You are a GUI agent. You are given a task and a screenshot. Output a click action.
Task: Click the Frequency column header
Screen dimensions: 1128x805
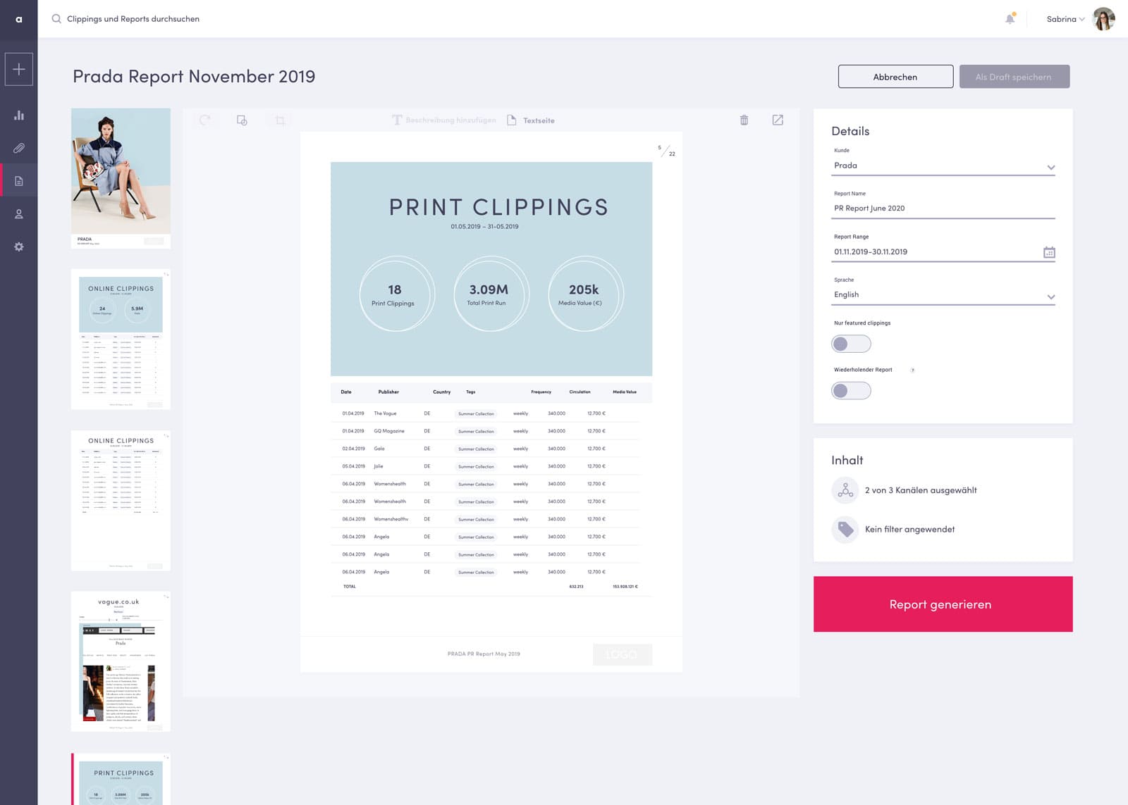(x=541, y=392)
